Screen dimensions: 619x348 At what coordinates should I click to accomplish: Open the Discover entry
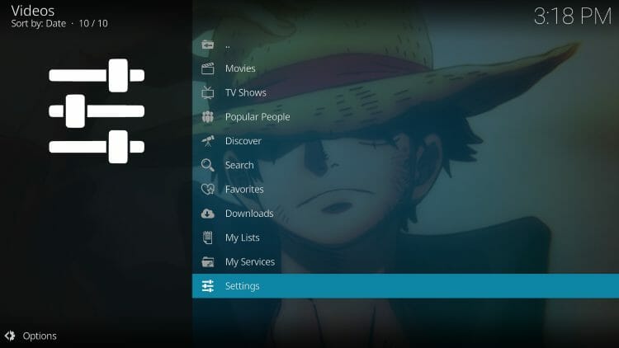[405, 141]
